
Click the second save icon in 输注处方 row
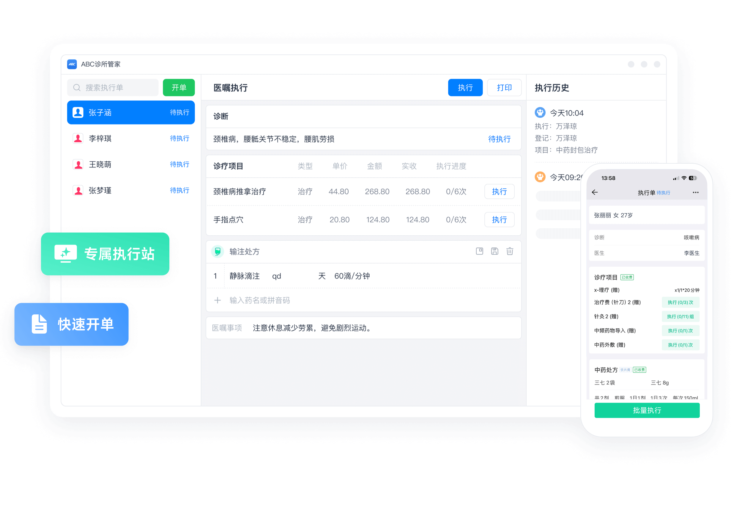(495, 251)
